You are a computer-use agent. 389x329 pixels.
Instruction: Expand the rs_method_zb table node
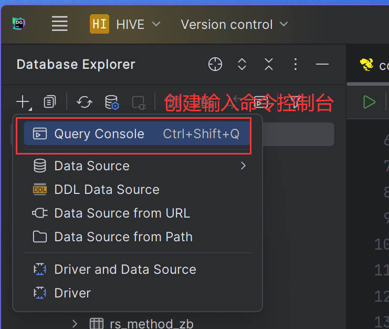coord(75,324)
